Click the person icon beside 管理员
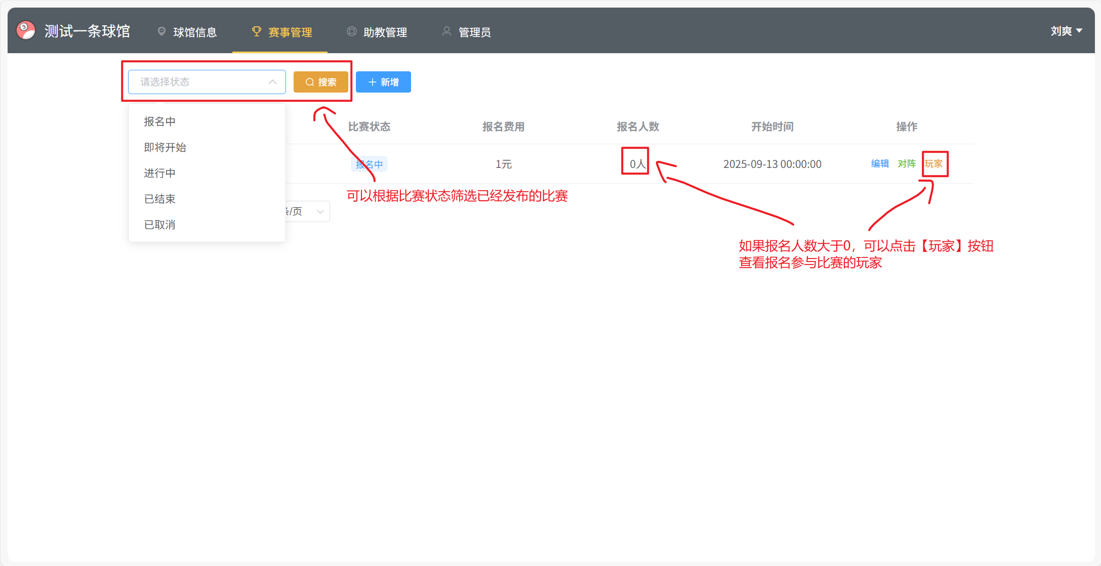 click(446, 31)
